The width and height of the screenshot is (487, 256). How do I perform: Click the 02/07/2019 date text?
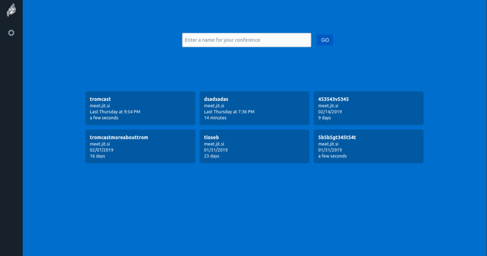102,150
